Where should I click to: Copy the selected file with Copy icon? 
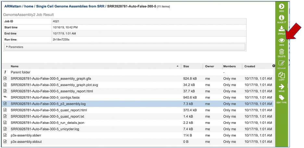click(281, 75)
